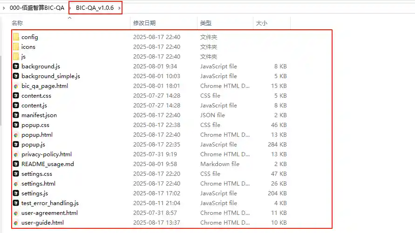Sort by 大小 column header

[x=261, y=23]
